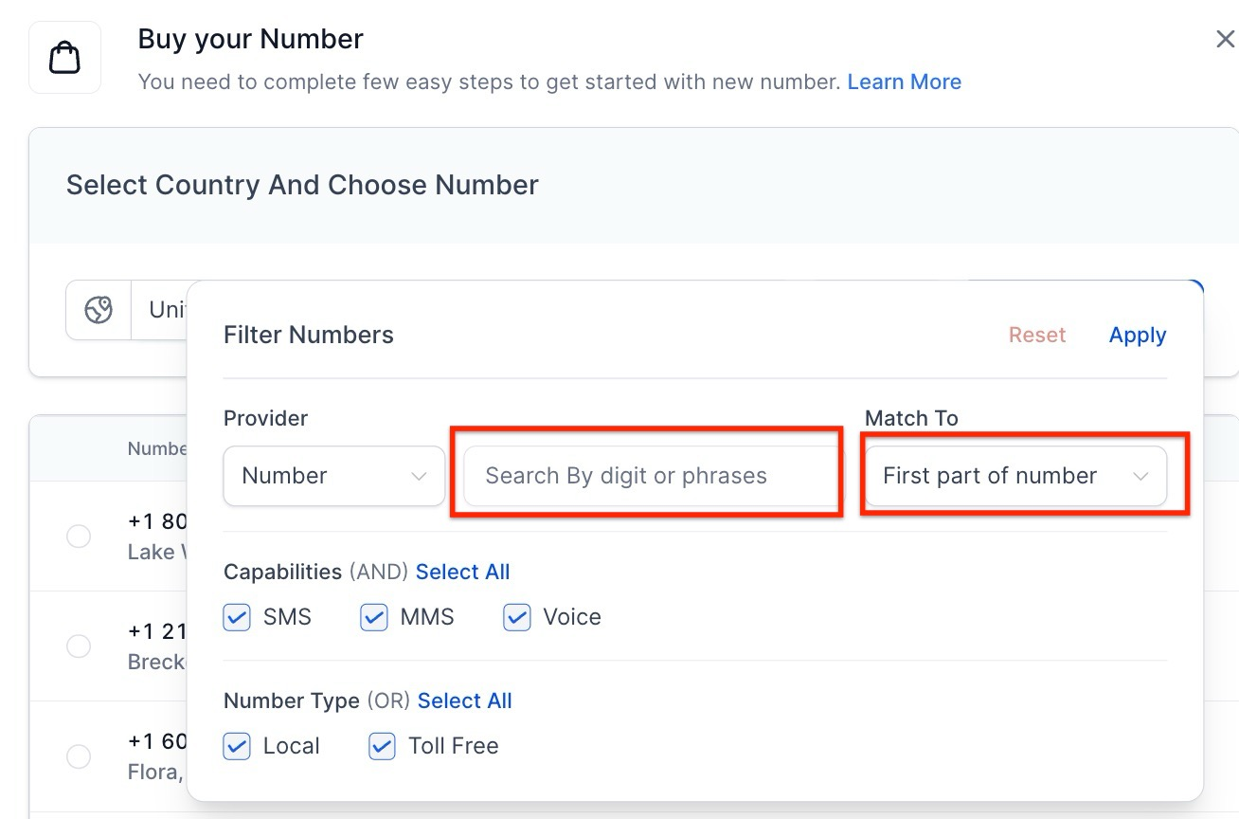
Task: Toggle the Toll Free checkbox
Action: click(x=382, y=746)
